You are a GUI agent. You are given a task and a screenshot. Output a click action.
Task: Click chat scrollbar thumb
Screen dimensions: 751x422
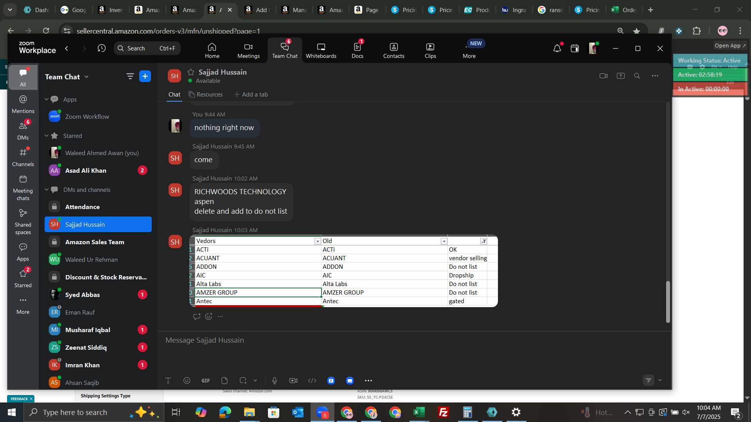668,302
